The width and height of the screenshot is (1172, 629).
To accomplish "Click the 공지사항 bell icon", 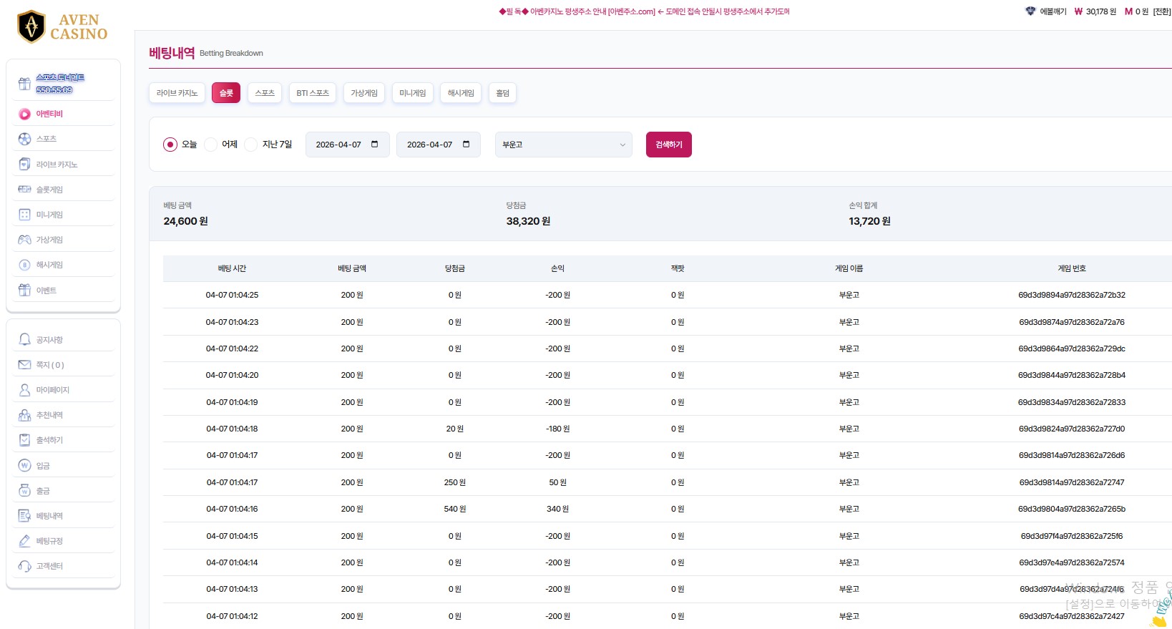I will [x=24, y=340].
